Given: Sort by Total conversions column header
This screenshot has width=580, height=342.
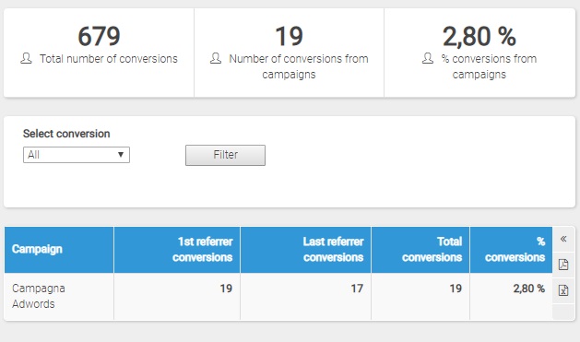Looking at the screenshot, I should point(432,250).
